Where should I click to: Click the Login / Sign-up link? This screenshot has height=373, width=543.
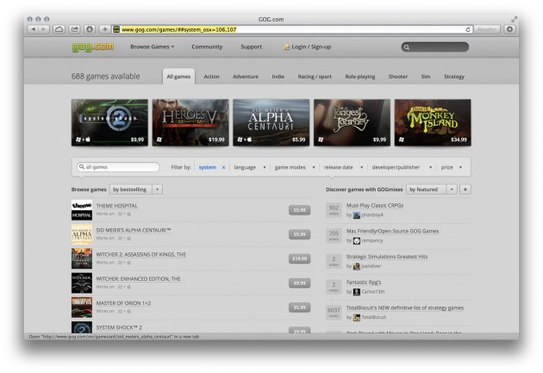click(311, 47)
